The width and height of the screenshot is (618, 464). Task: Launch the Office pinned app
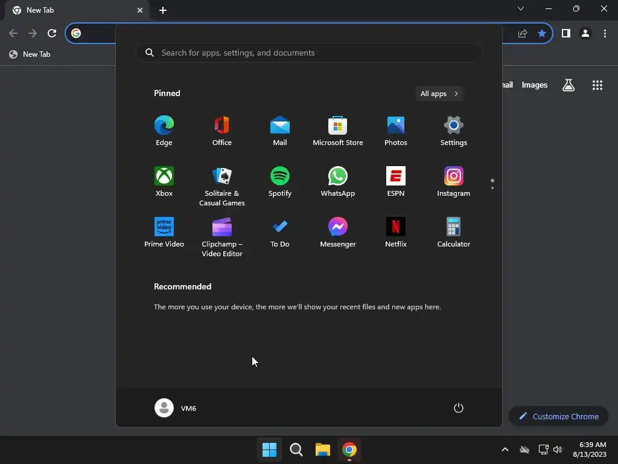pyautogui.click(x=222, y=130)
